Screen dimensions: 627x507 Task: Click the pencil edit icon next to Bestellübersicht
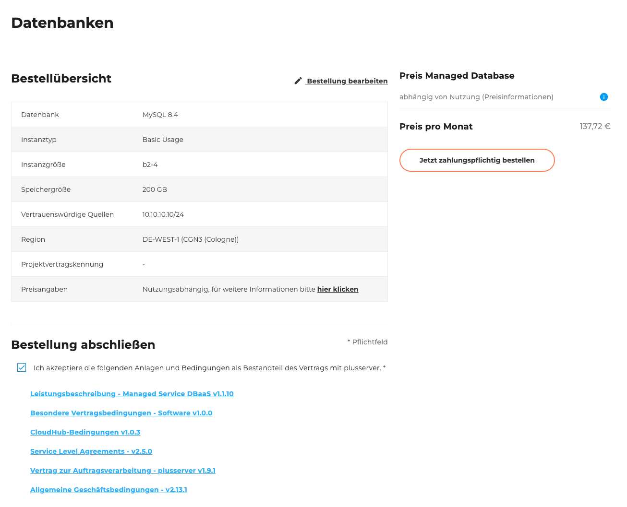coord(298,81)
